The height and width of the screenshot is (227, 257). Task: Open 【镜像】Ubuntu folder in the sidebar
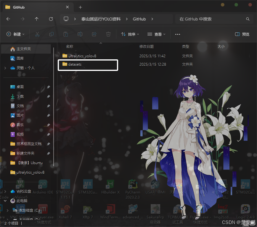[26, 163]
